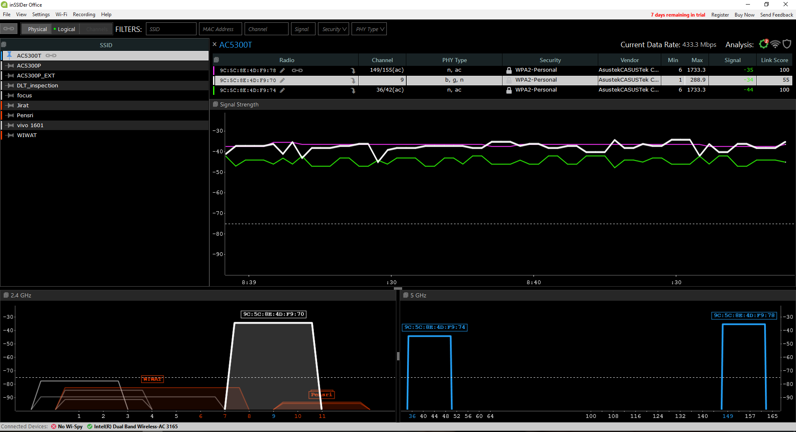Edit alias for radio 9C:5C:8E:4D:F9:70
The height and width of the screenshot is (432, 796).
pyautogui.click(x=282, y=80)
